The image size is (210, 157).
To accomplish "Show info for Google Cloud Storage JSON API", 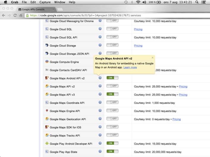I will coord(100,53).
